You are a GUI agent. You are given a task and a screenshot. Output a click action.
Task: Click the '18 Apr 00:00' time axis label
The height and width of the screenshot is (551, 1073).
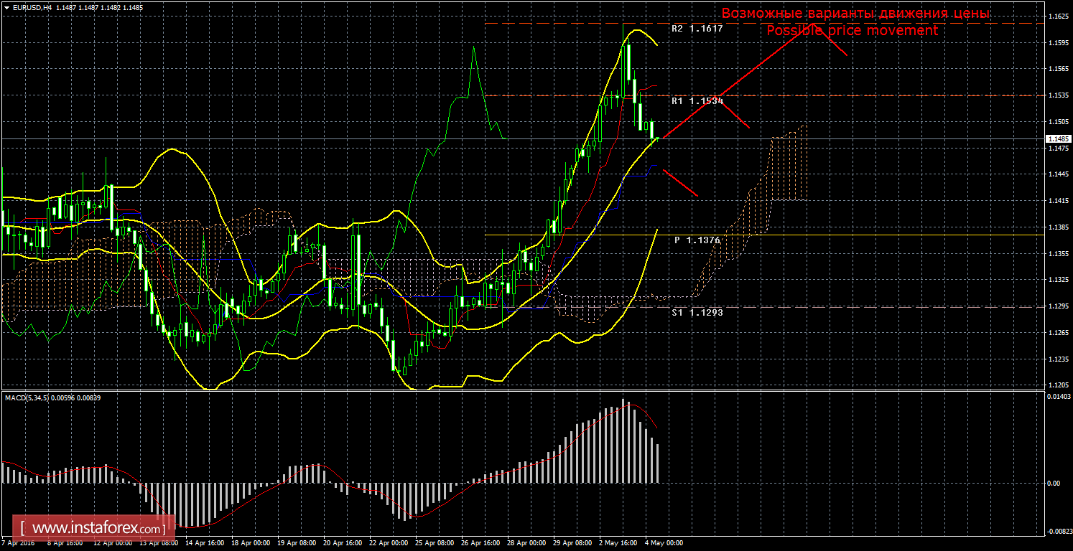pyautogui.click(x=251, y=543)
